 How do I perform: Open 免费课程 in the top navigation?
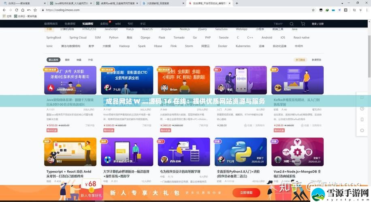(x=70, y=24)
